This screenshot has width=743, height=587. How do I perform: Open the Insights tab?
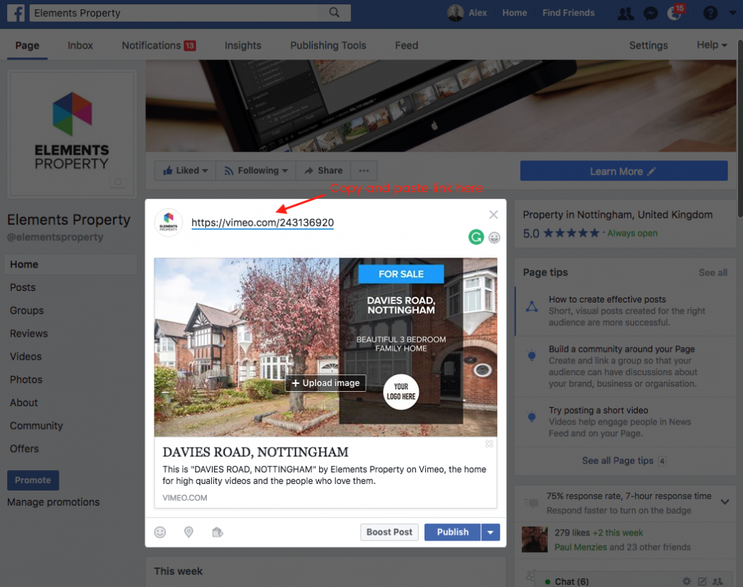point(242,46)
